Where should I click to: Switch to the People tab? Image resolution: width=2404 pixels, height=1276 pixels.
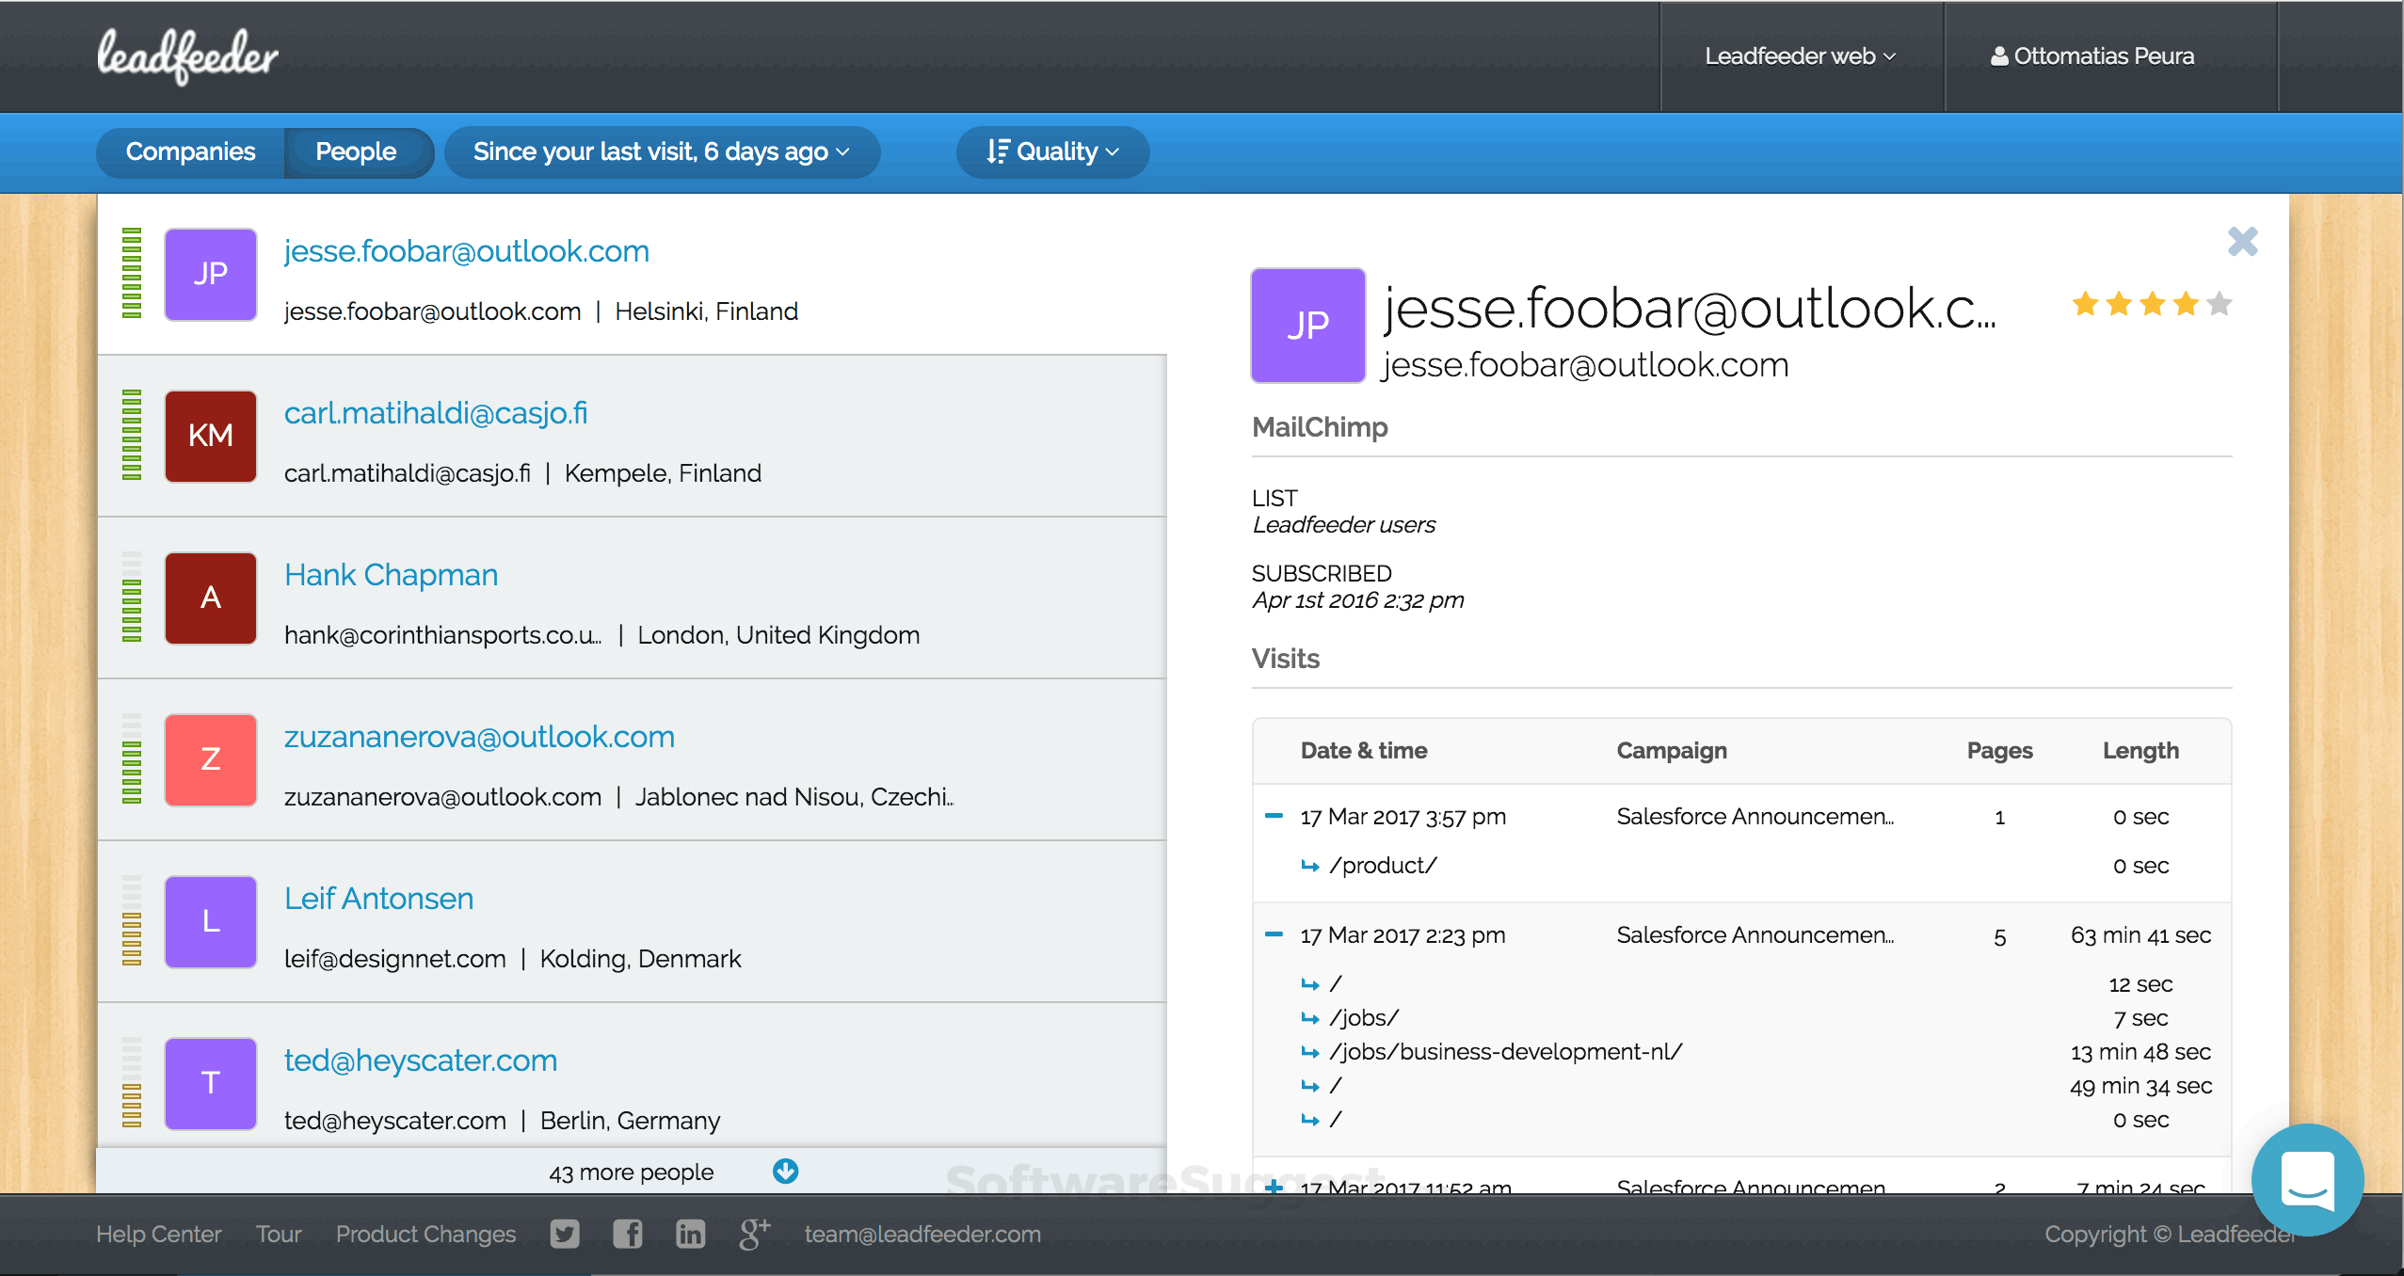pyautogui.click(x=357, y=152)
